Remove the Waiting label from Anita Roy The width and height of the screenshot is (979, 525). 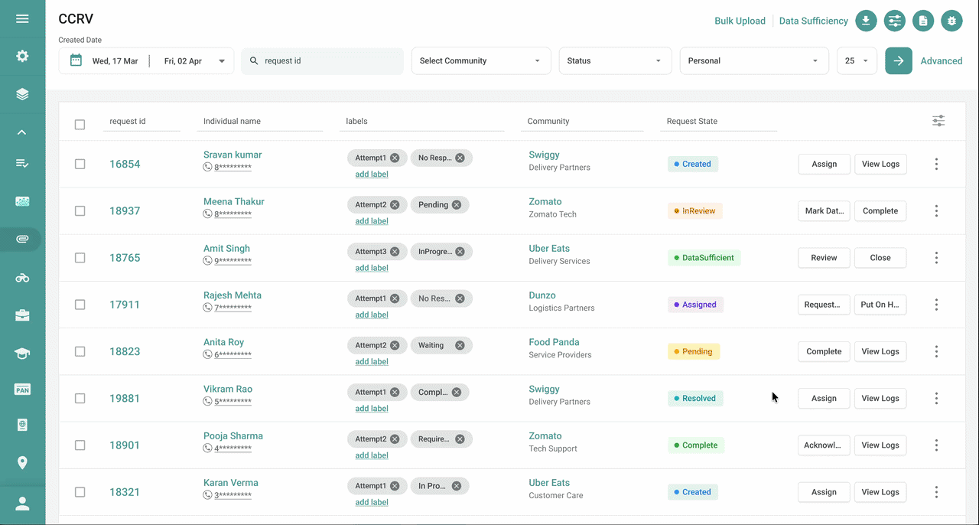pyautogui.click(x=460, y=345)
